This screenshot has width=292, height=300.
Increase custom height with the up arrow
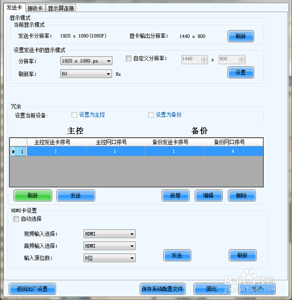point(242,57)
